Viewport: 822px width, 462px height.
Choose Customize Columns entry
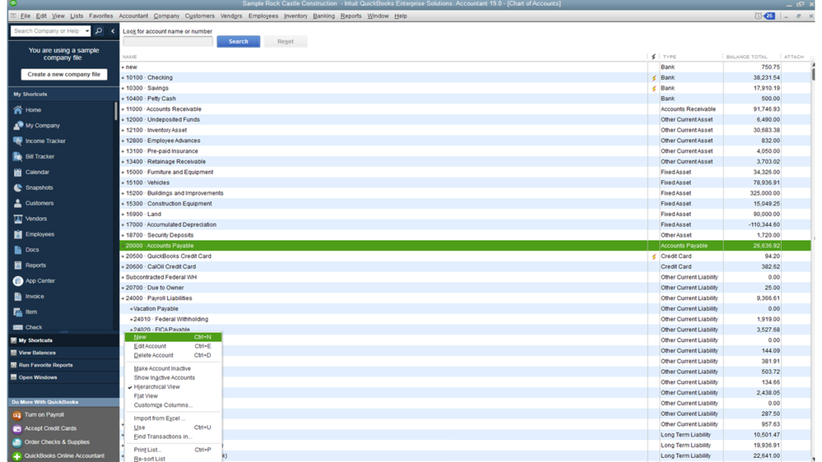pos(163,405)
